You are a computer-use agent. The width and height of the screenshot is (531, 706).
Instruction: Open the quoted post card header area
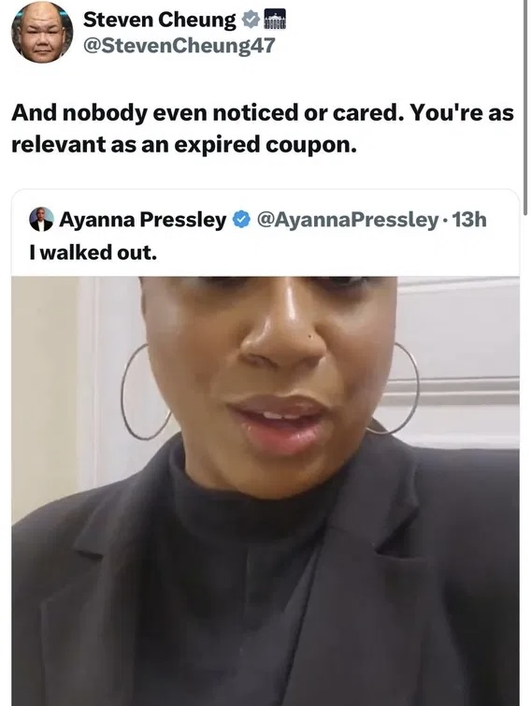tap(265, 233)
